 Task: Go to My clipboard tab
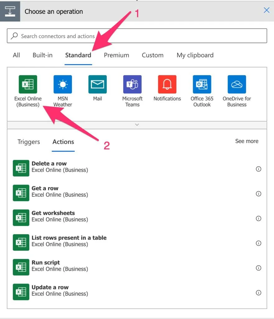[x=195, y=55]
